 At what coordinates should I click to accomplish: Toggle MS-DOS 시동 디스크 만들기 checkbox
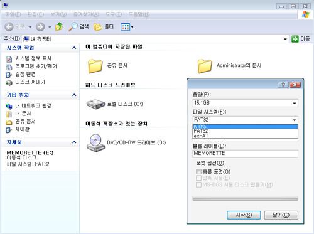(x=198, y=184)
